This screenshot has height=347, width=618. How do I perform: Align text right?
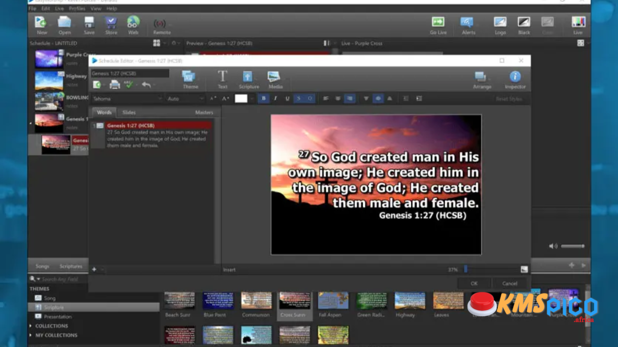(x=350, y=98)
